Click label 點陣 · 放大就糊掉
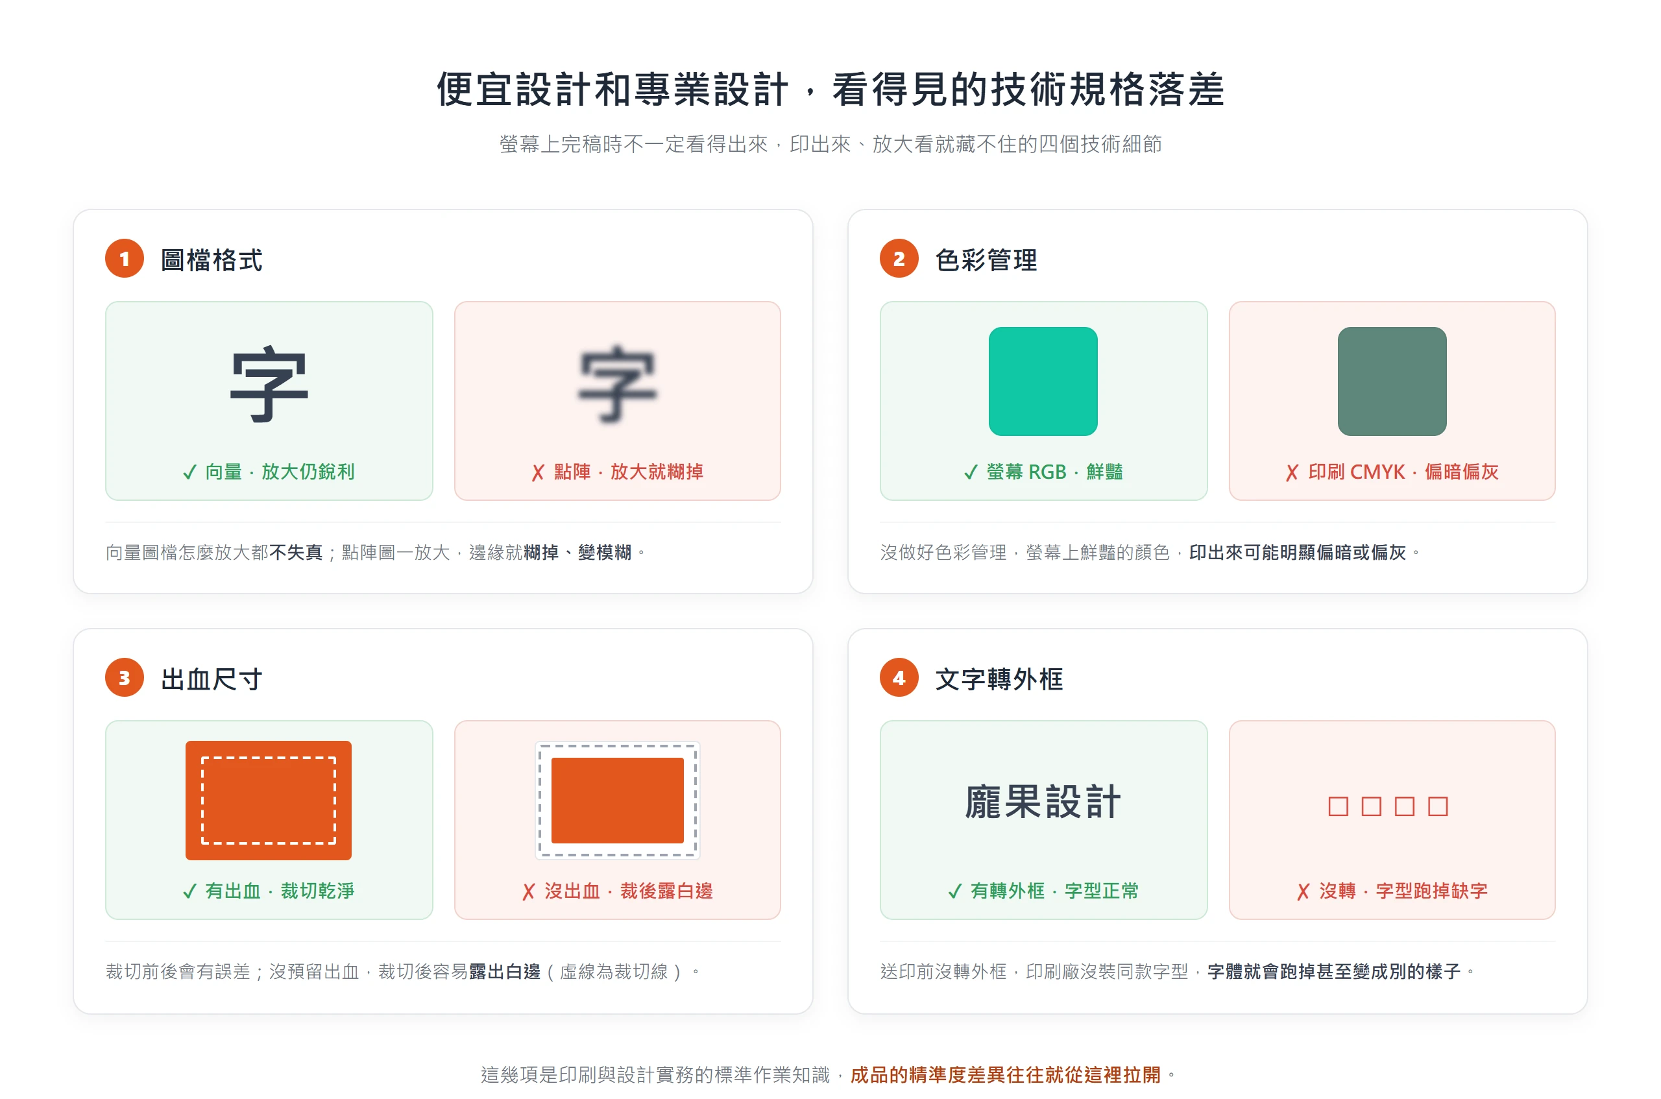1661x1099 pixels. point(618,472)
